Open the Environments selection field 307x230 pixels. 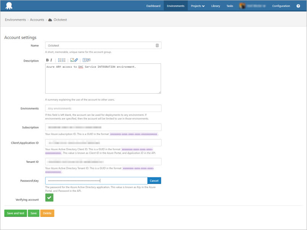[x=103, y=109]
